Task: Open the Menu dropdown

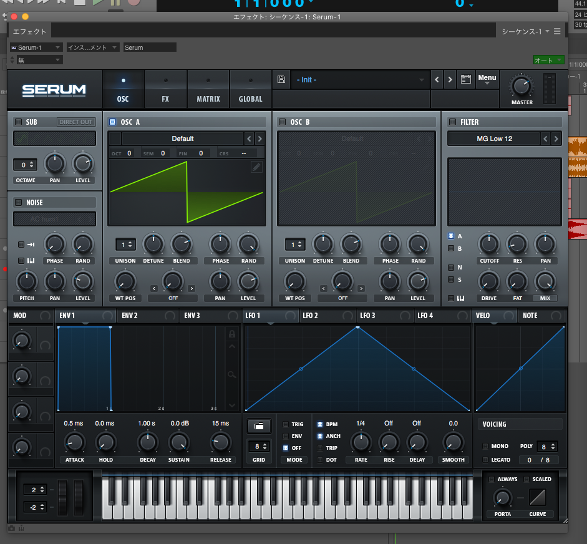Action: point(487,79)
